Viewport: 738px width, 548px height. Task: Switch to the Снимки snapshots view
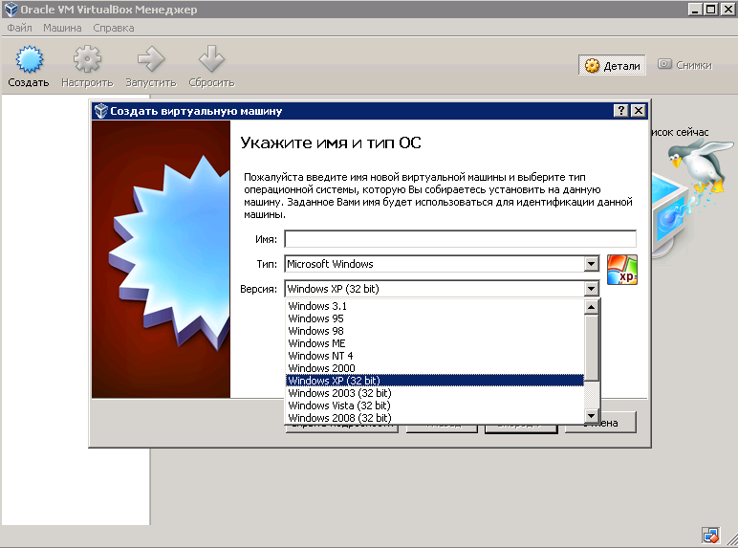(x=684, y=65)
